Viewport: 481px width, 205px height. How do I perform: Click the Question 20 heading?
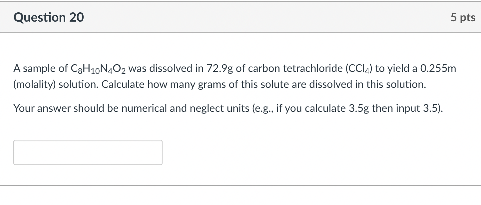click(49, 17)
